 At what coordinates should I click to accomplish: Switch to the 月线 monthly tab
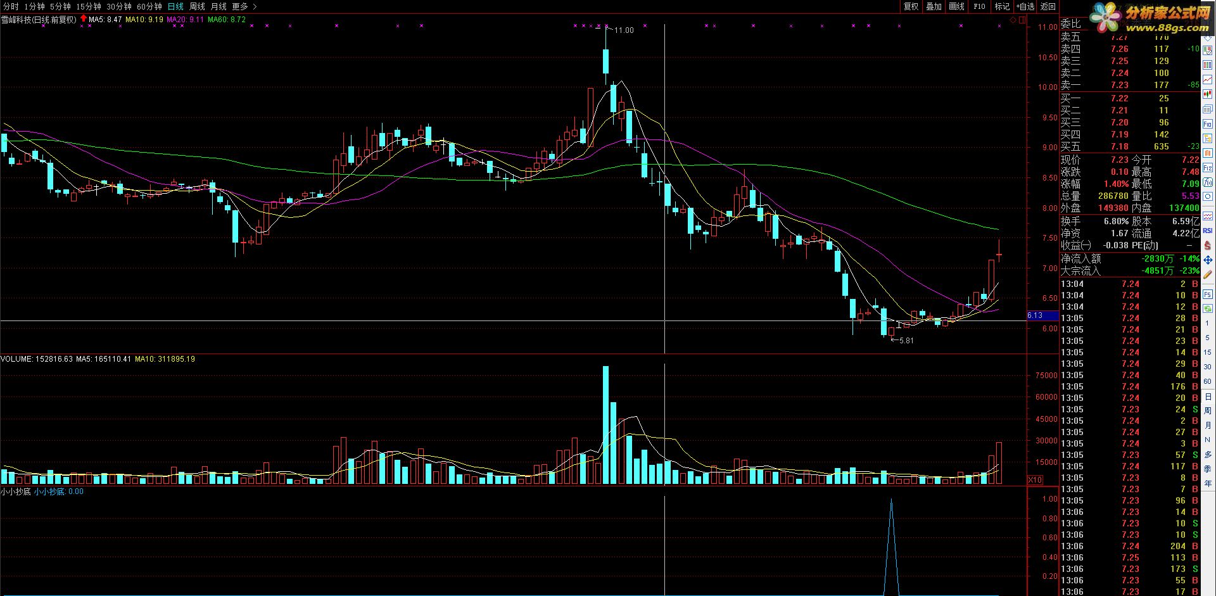point(218,6)
